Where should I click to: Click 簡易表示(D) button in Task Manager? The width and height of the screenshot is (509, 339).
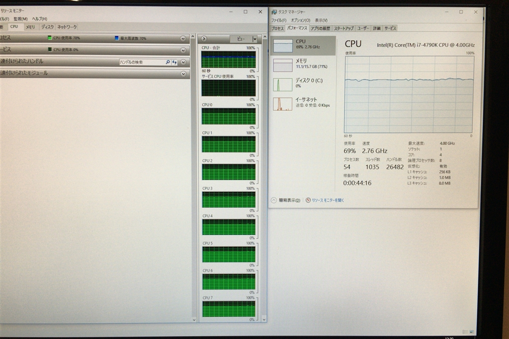[x=286, y=201]
